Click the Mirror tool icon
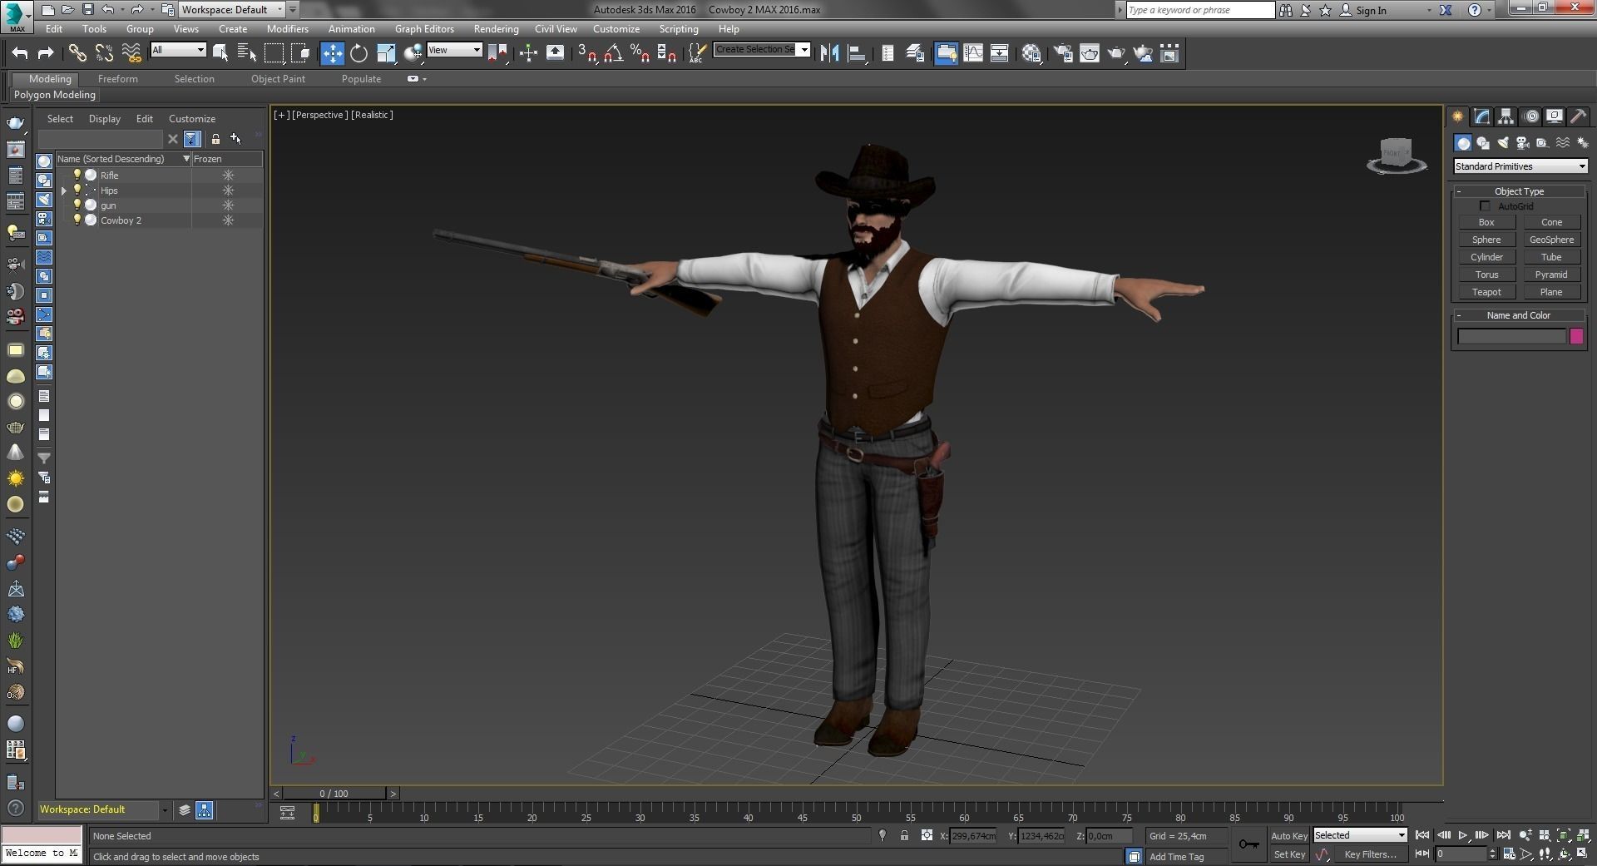 point(829,53)
